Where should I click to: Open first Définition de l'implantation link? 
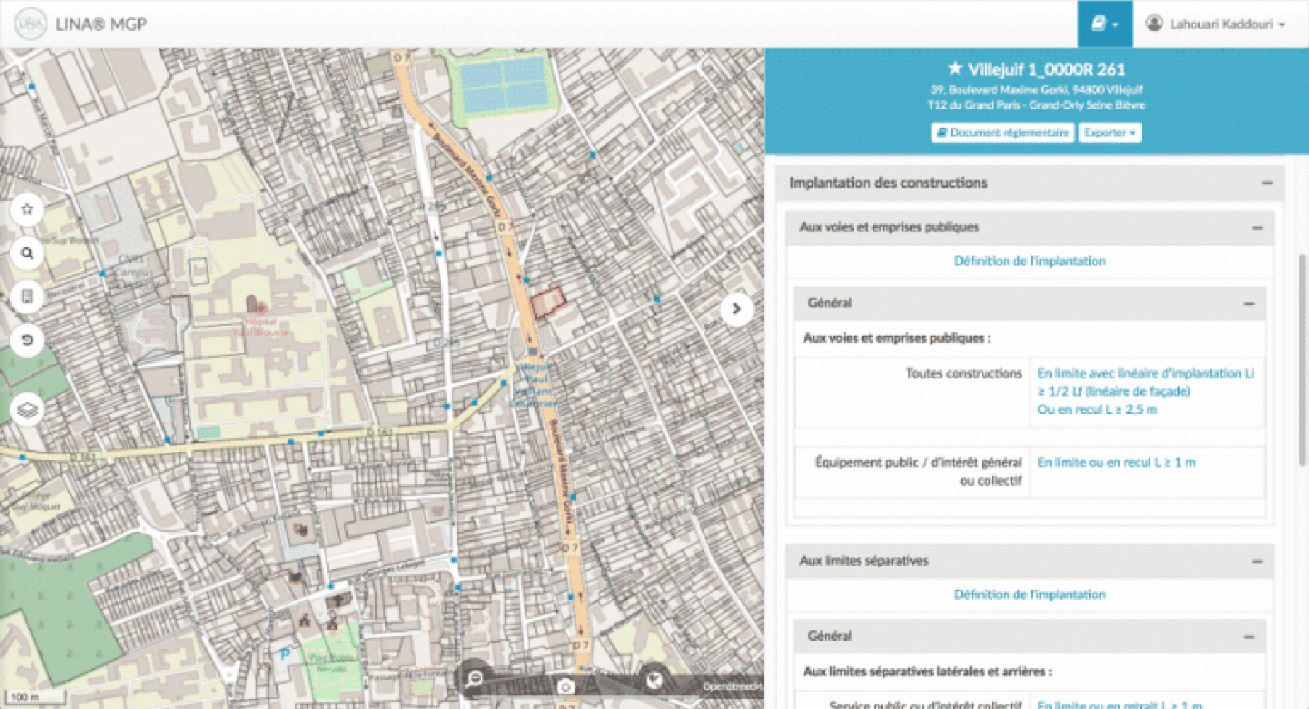[x=1030, y=261]
